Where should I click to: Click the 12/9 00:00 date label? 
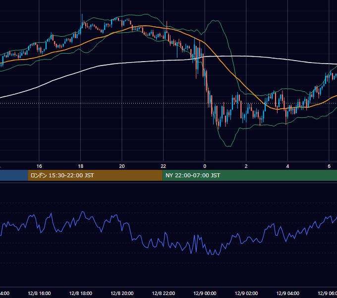pyautogui.click(x=205, y=294)
